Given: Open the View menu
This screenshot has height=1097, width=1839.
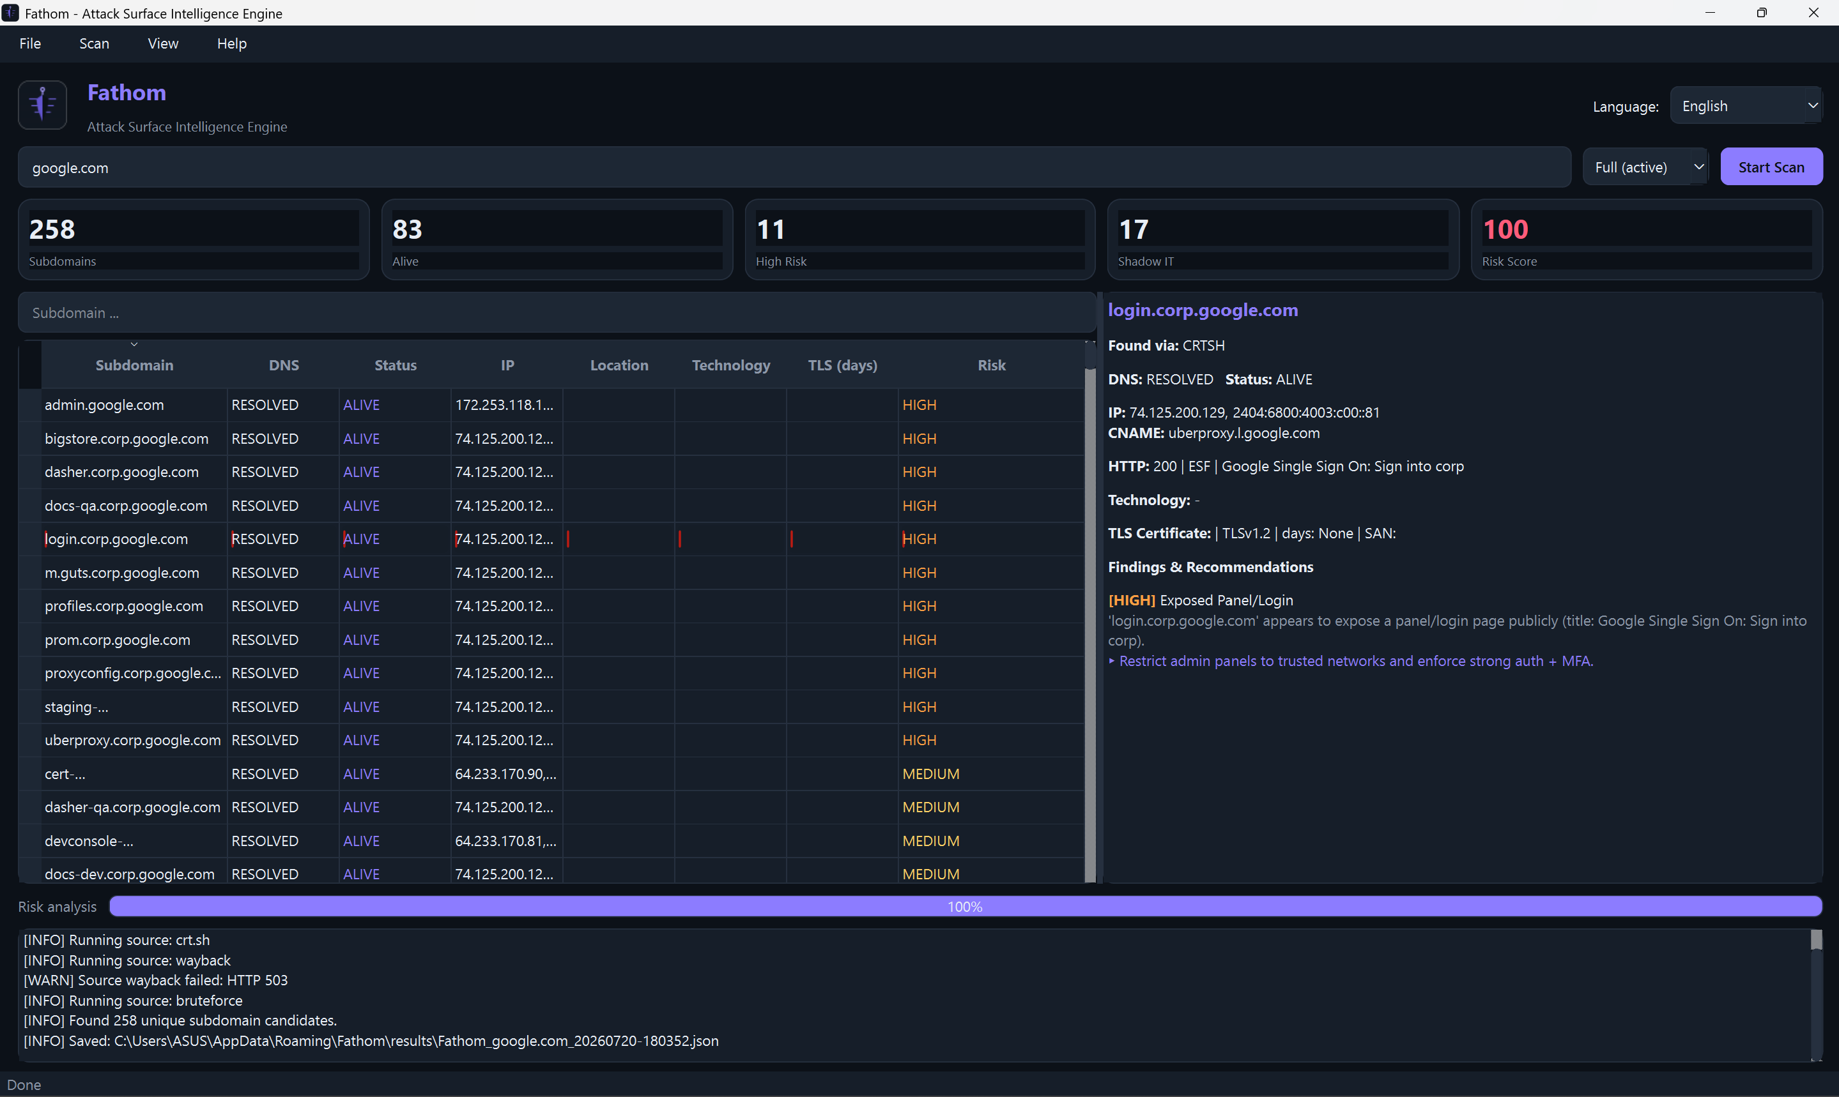Looking at the screenshot, I should [x=163, y=43].
